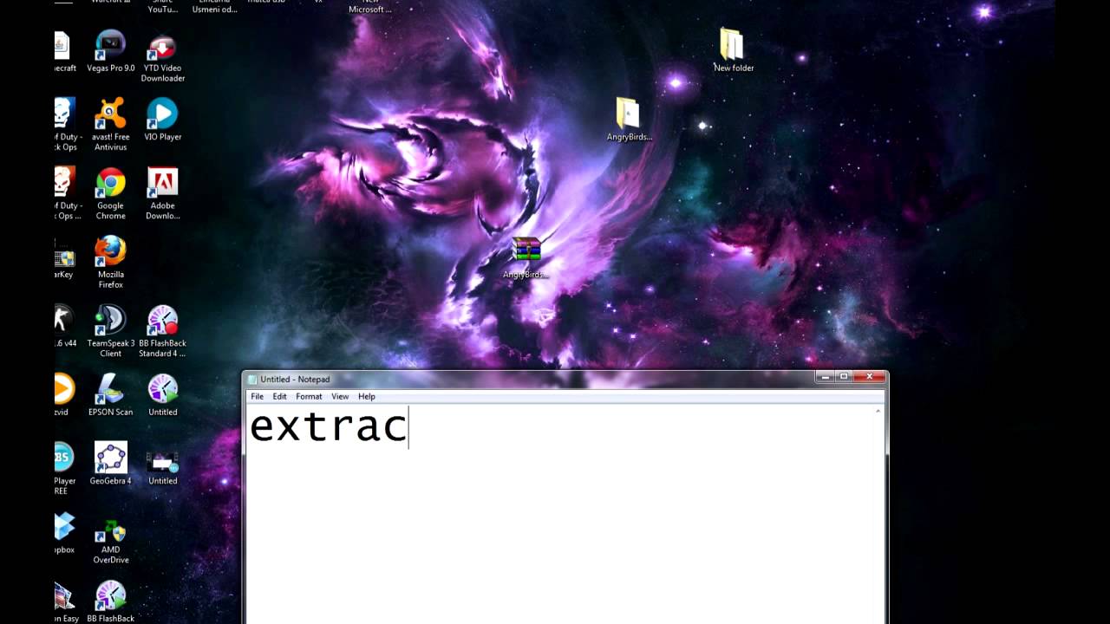Minimize the Notepad window
Screen dimensions: 1110x624
tap(825, 376)
